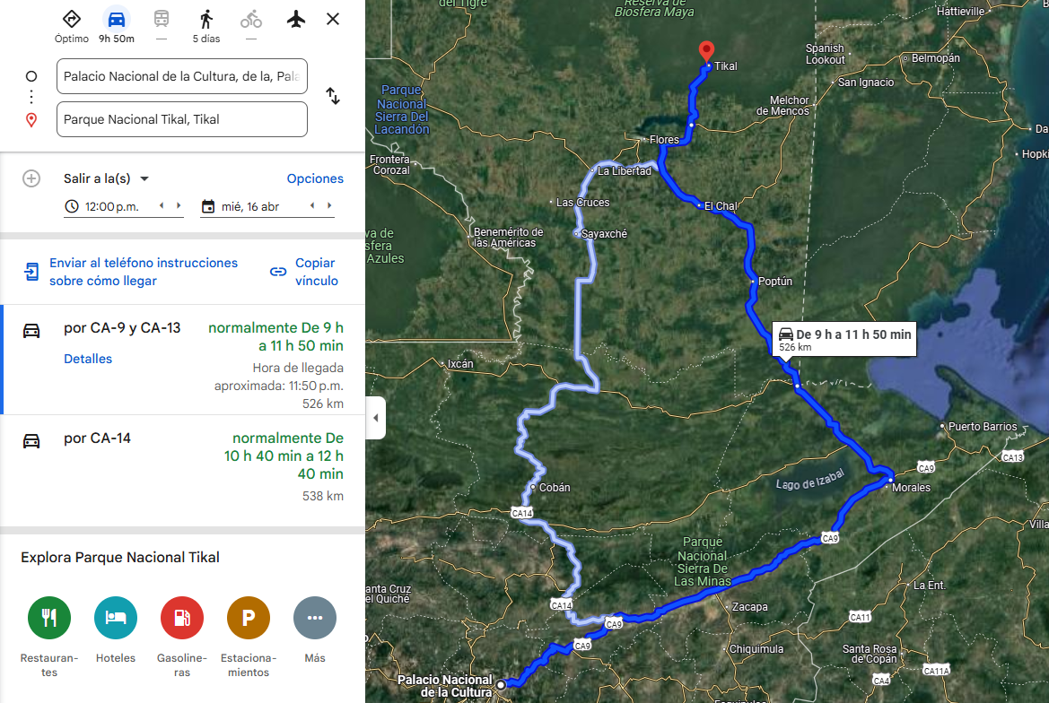This screenshot has height=703, width=1049.
Task: Advance the departure time to later
Action: [x=179, y=206]
